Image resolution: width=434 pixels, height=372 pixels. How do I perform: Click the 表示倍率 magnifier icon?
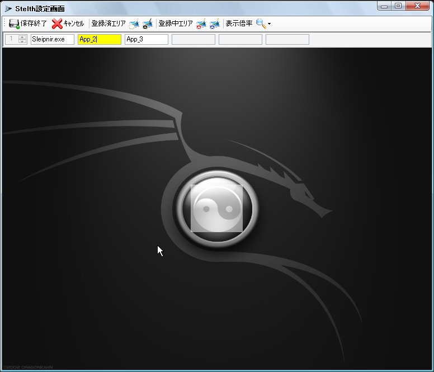pos(261,24)
